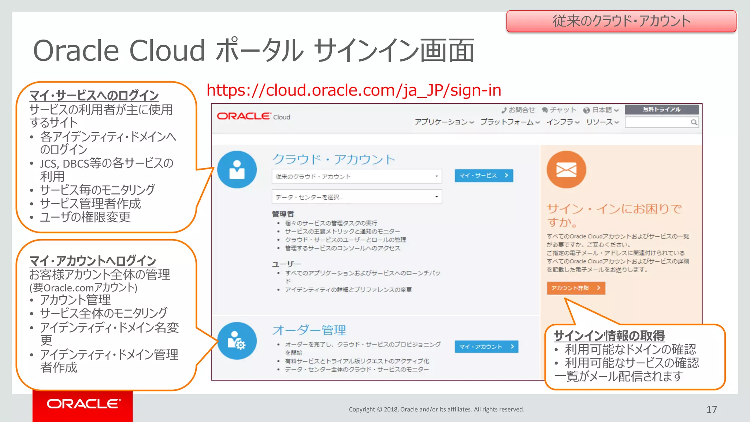Click the chat bubble icon by チャット
Image resolution: width=750 pixels, height=422 pixels.
point(545,110)
